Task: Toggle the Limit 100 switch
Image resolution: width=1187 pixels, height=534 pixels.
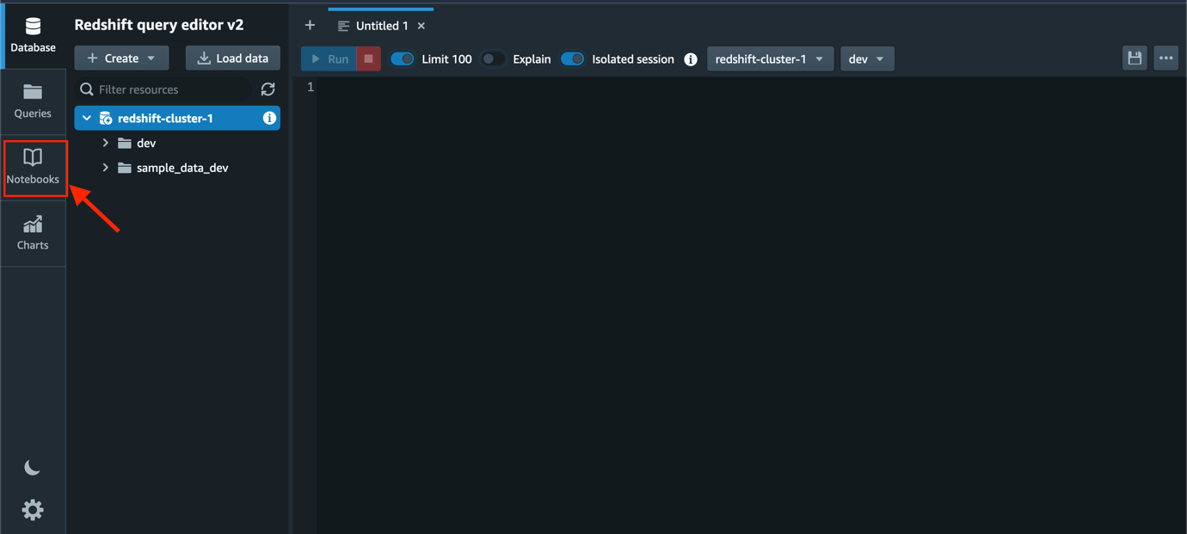Action: point(402,59)
